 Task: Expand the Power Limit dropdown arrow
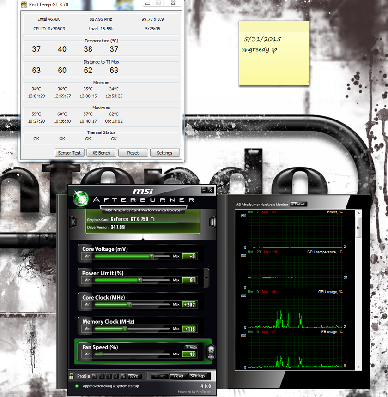206,278
